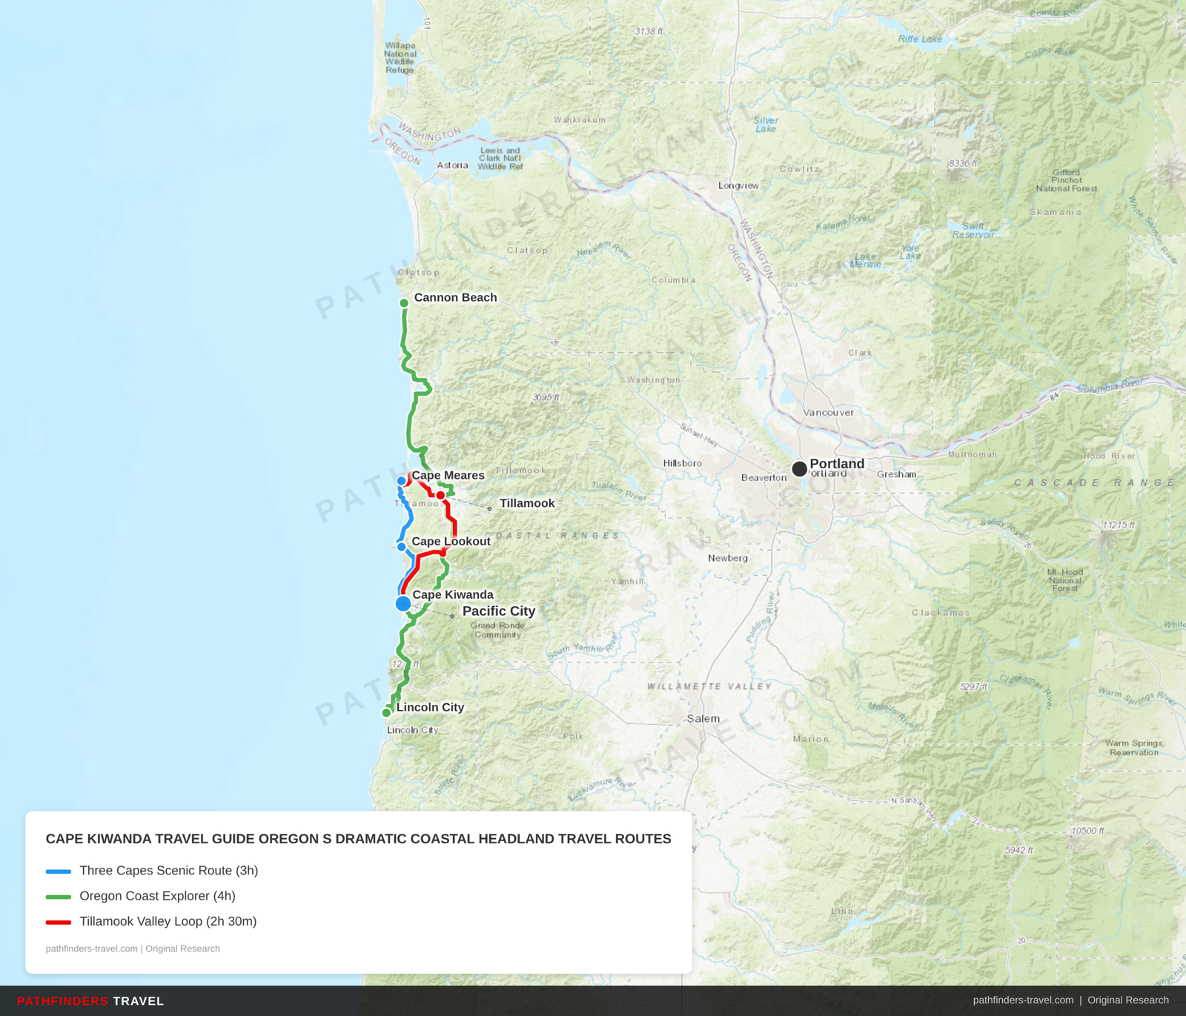Select the blue Three Capes route line swatch
Image resolution: width=1186 pixels, height=1016 pixels.
[60, 870]
